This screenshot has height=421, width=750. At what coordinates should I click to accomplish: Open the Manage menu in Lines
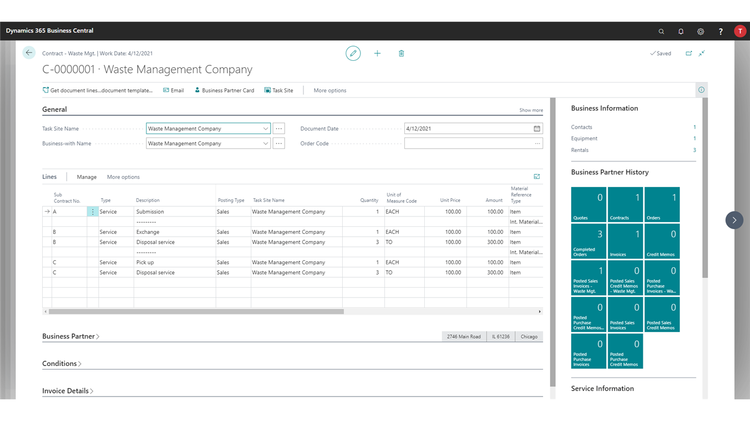click(87, 177)
